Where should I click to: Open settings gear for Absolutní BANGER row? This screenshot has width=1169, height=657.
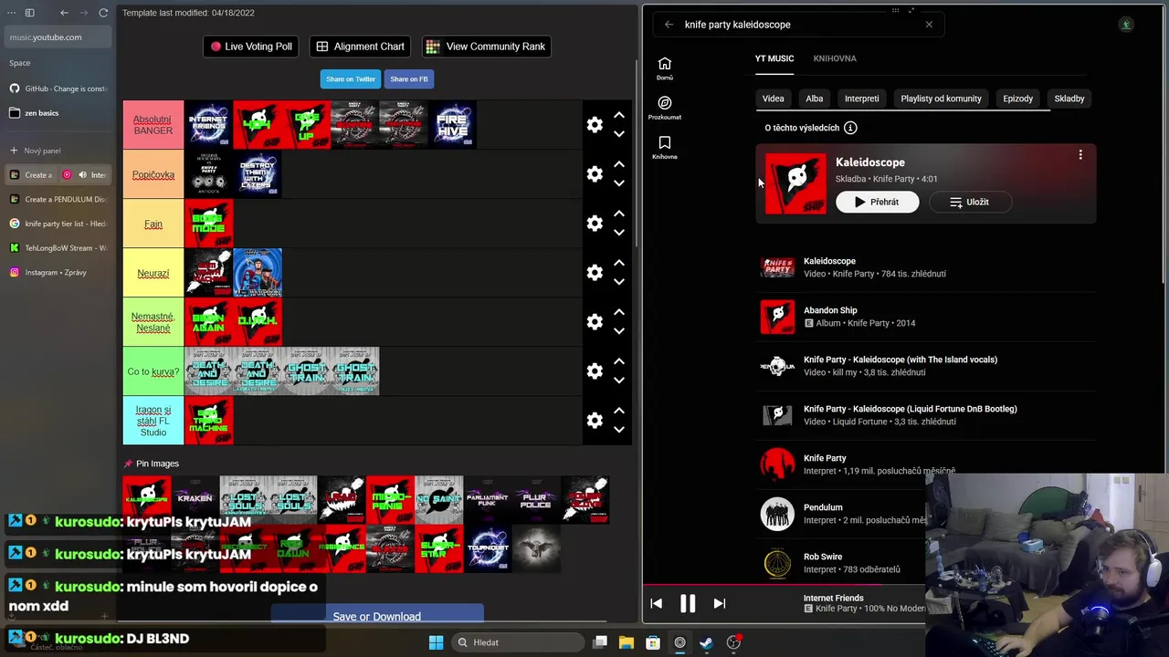[595, 125]
